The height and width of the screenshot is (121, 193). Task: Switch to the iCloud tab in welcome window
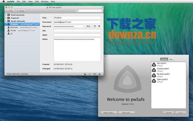164,59
